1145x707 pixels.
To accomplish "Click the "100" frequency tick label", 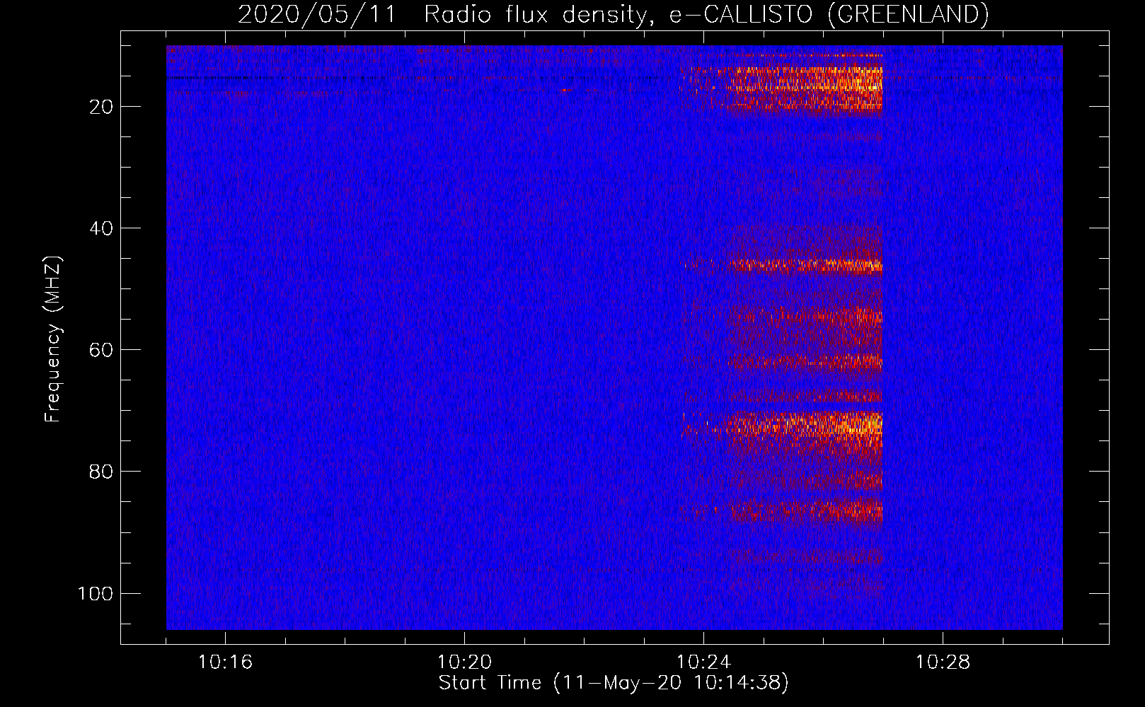I will click(x=96, y=593).
